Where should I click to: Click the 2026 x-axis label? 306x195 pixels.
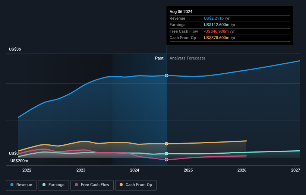tap(242, 170)
